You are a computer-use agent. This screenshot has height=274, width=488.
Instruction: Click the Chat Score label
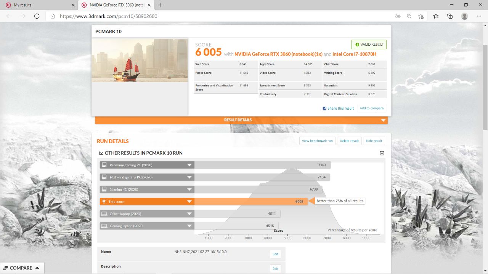[332, 64]
